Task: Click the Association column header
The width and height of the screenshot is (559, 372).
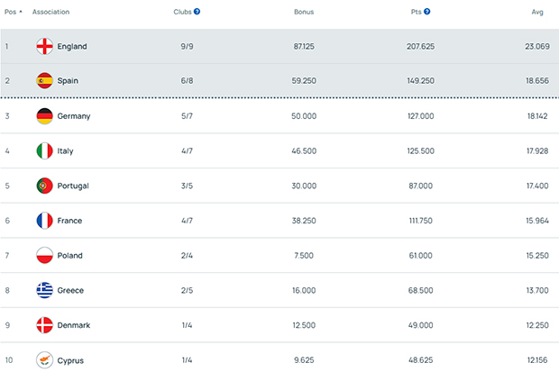Action: [x=50, y=12]
